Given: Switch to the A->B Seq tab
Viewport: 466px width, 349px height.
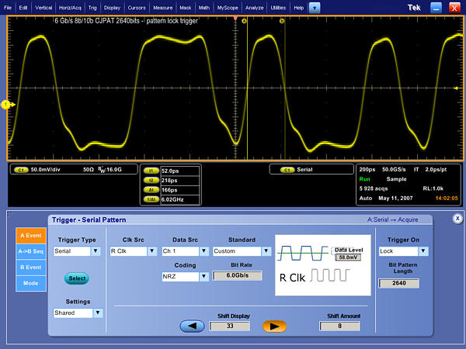Looking at the screenshot, I should 30,252.
